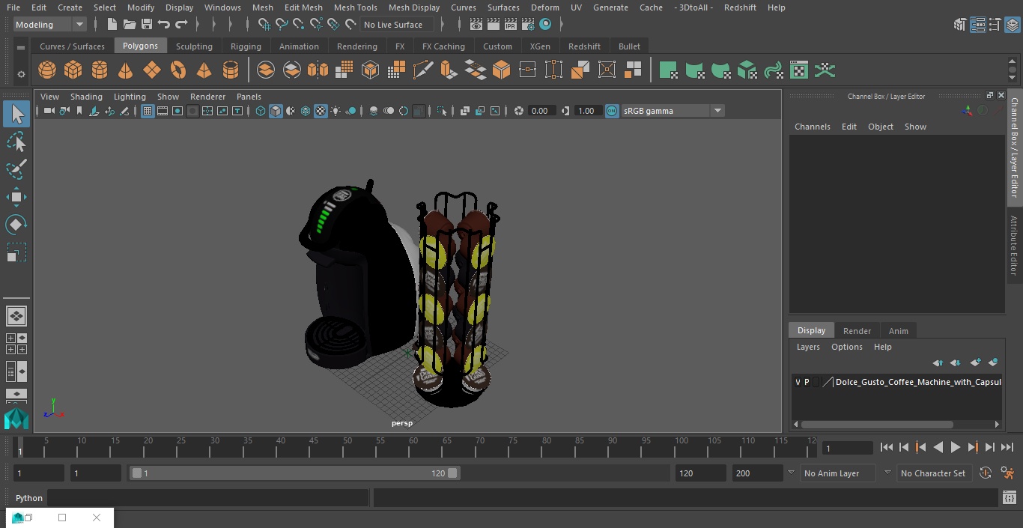This screenshot has width=1023, height=528.
Task: Create a polygon cube from the shelf
Action: pos(73,70)
